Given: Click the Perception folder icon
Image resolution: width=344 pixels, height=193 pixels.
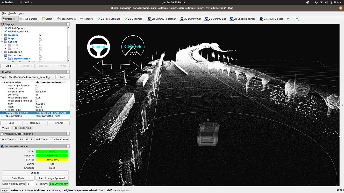Looking at the screenshot, I should coord(6,55).
